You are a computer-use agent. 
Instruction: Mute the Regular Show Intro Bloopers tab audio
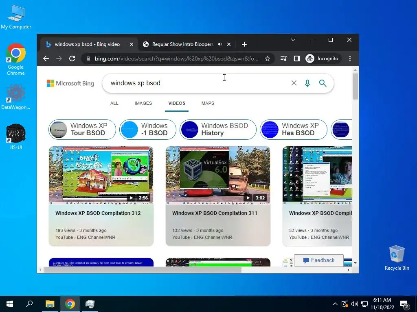tap(220, 44)
